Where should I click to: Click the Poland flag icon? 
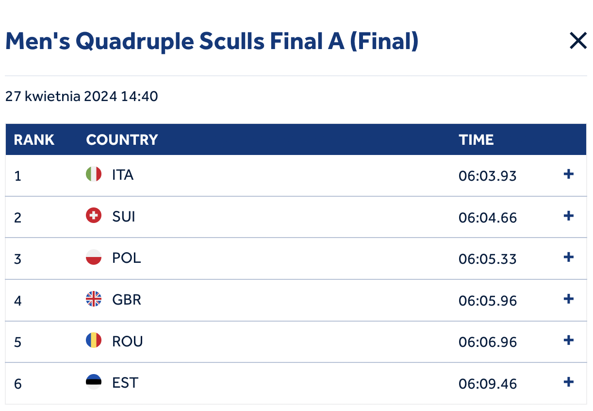[94, 257]
